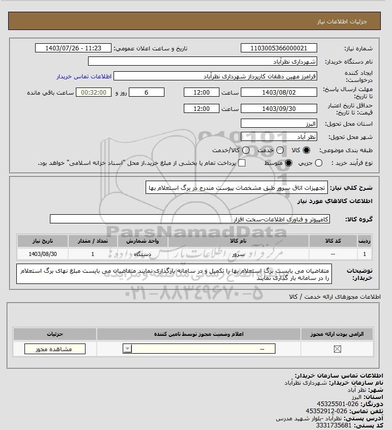Select the خدمت radio button
Viewport: 392px width, 430px height.
pos(280,150)
